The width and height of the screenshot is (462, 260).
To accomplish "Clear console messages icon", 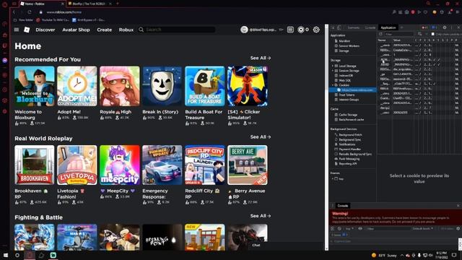I will [x=339, y=228].
